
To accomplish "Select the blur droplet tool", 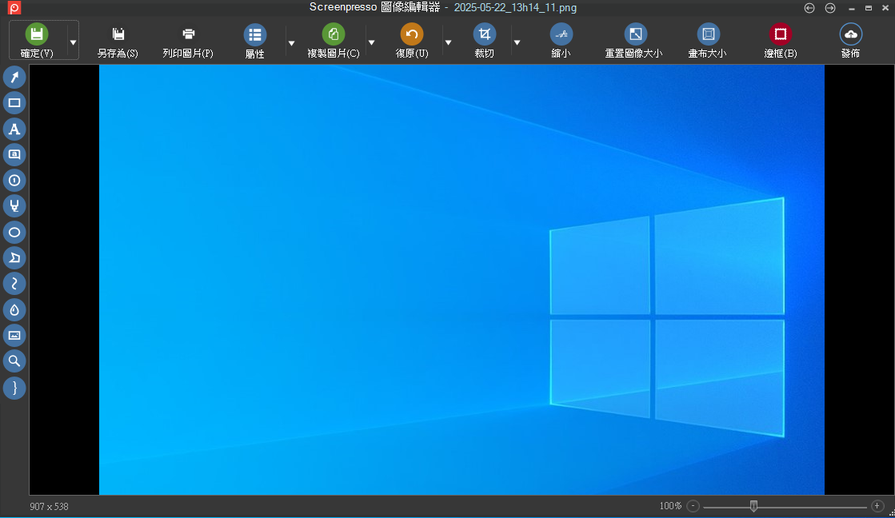I will point(14,310).
